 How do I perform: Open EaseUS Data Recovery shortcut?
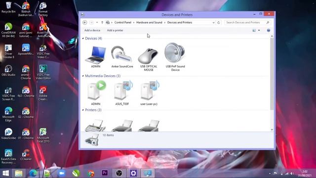(8, 157)
